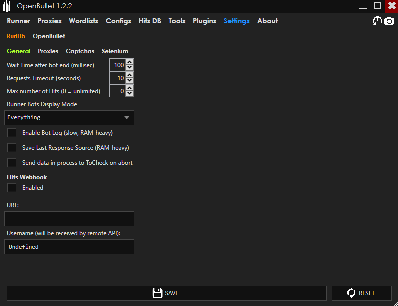398x306 pixels.
Task: Switch to the Tools tab
Action: tap(177, 21)
